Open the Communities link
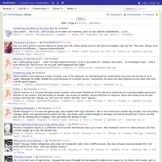 134,15
